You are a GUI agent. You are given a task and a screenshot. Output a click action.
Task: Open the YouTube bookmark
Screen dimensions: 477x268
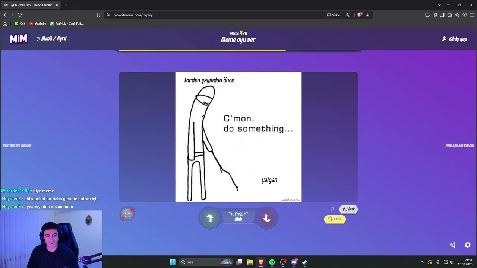point(38,23)
